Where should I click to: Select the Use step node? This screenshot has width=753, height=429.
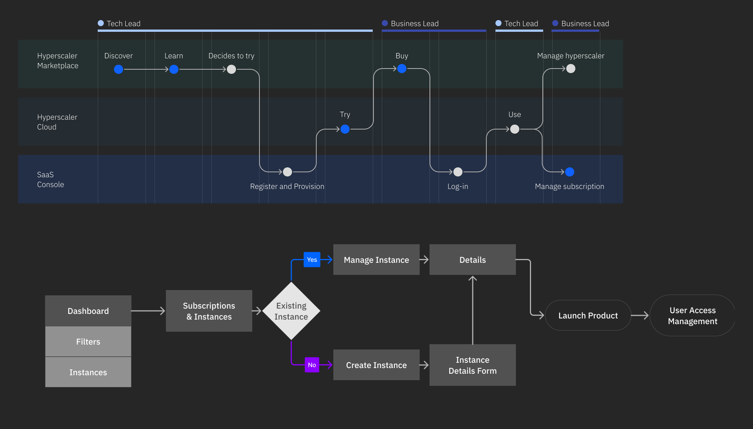[x=515, y=129]
